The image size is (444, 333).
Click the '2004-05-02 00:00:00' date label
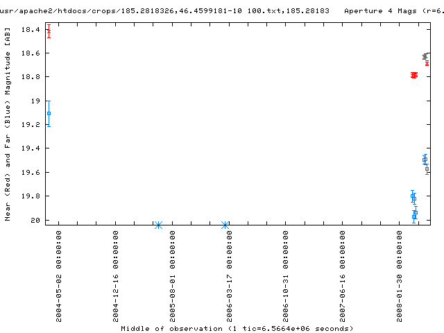click(x=58, y=276)
